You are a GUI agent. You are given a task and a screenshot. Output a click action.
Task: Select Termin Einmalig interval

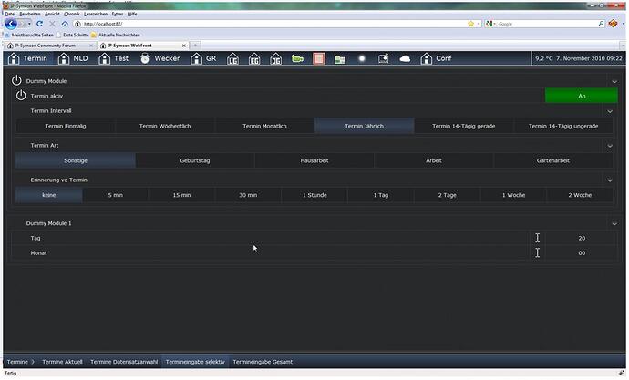pyautogui.click(x=66, y=126)
